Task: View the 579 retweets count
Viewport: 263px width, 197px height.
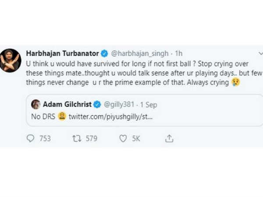Action: click(90, 139)
